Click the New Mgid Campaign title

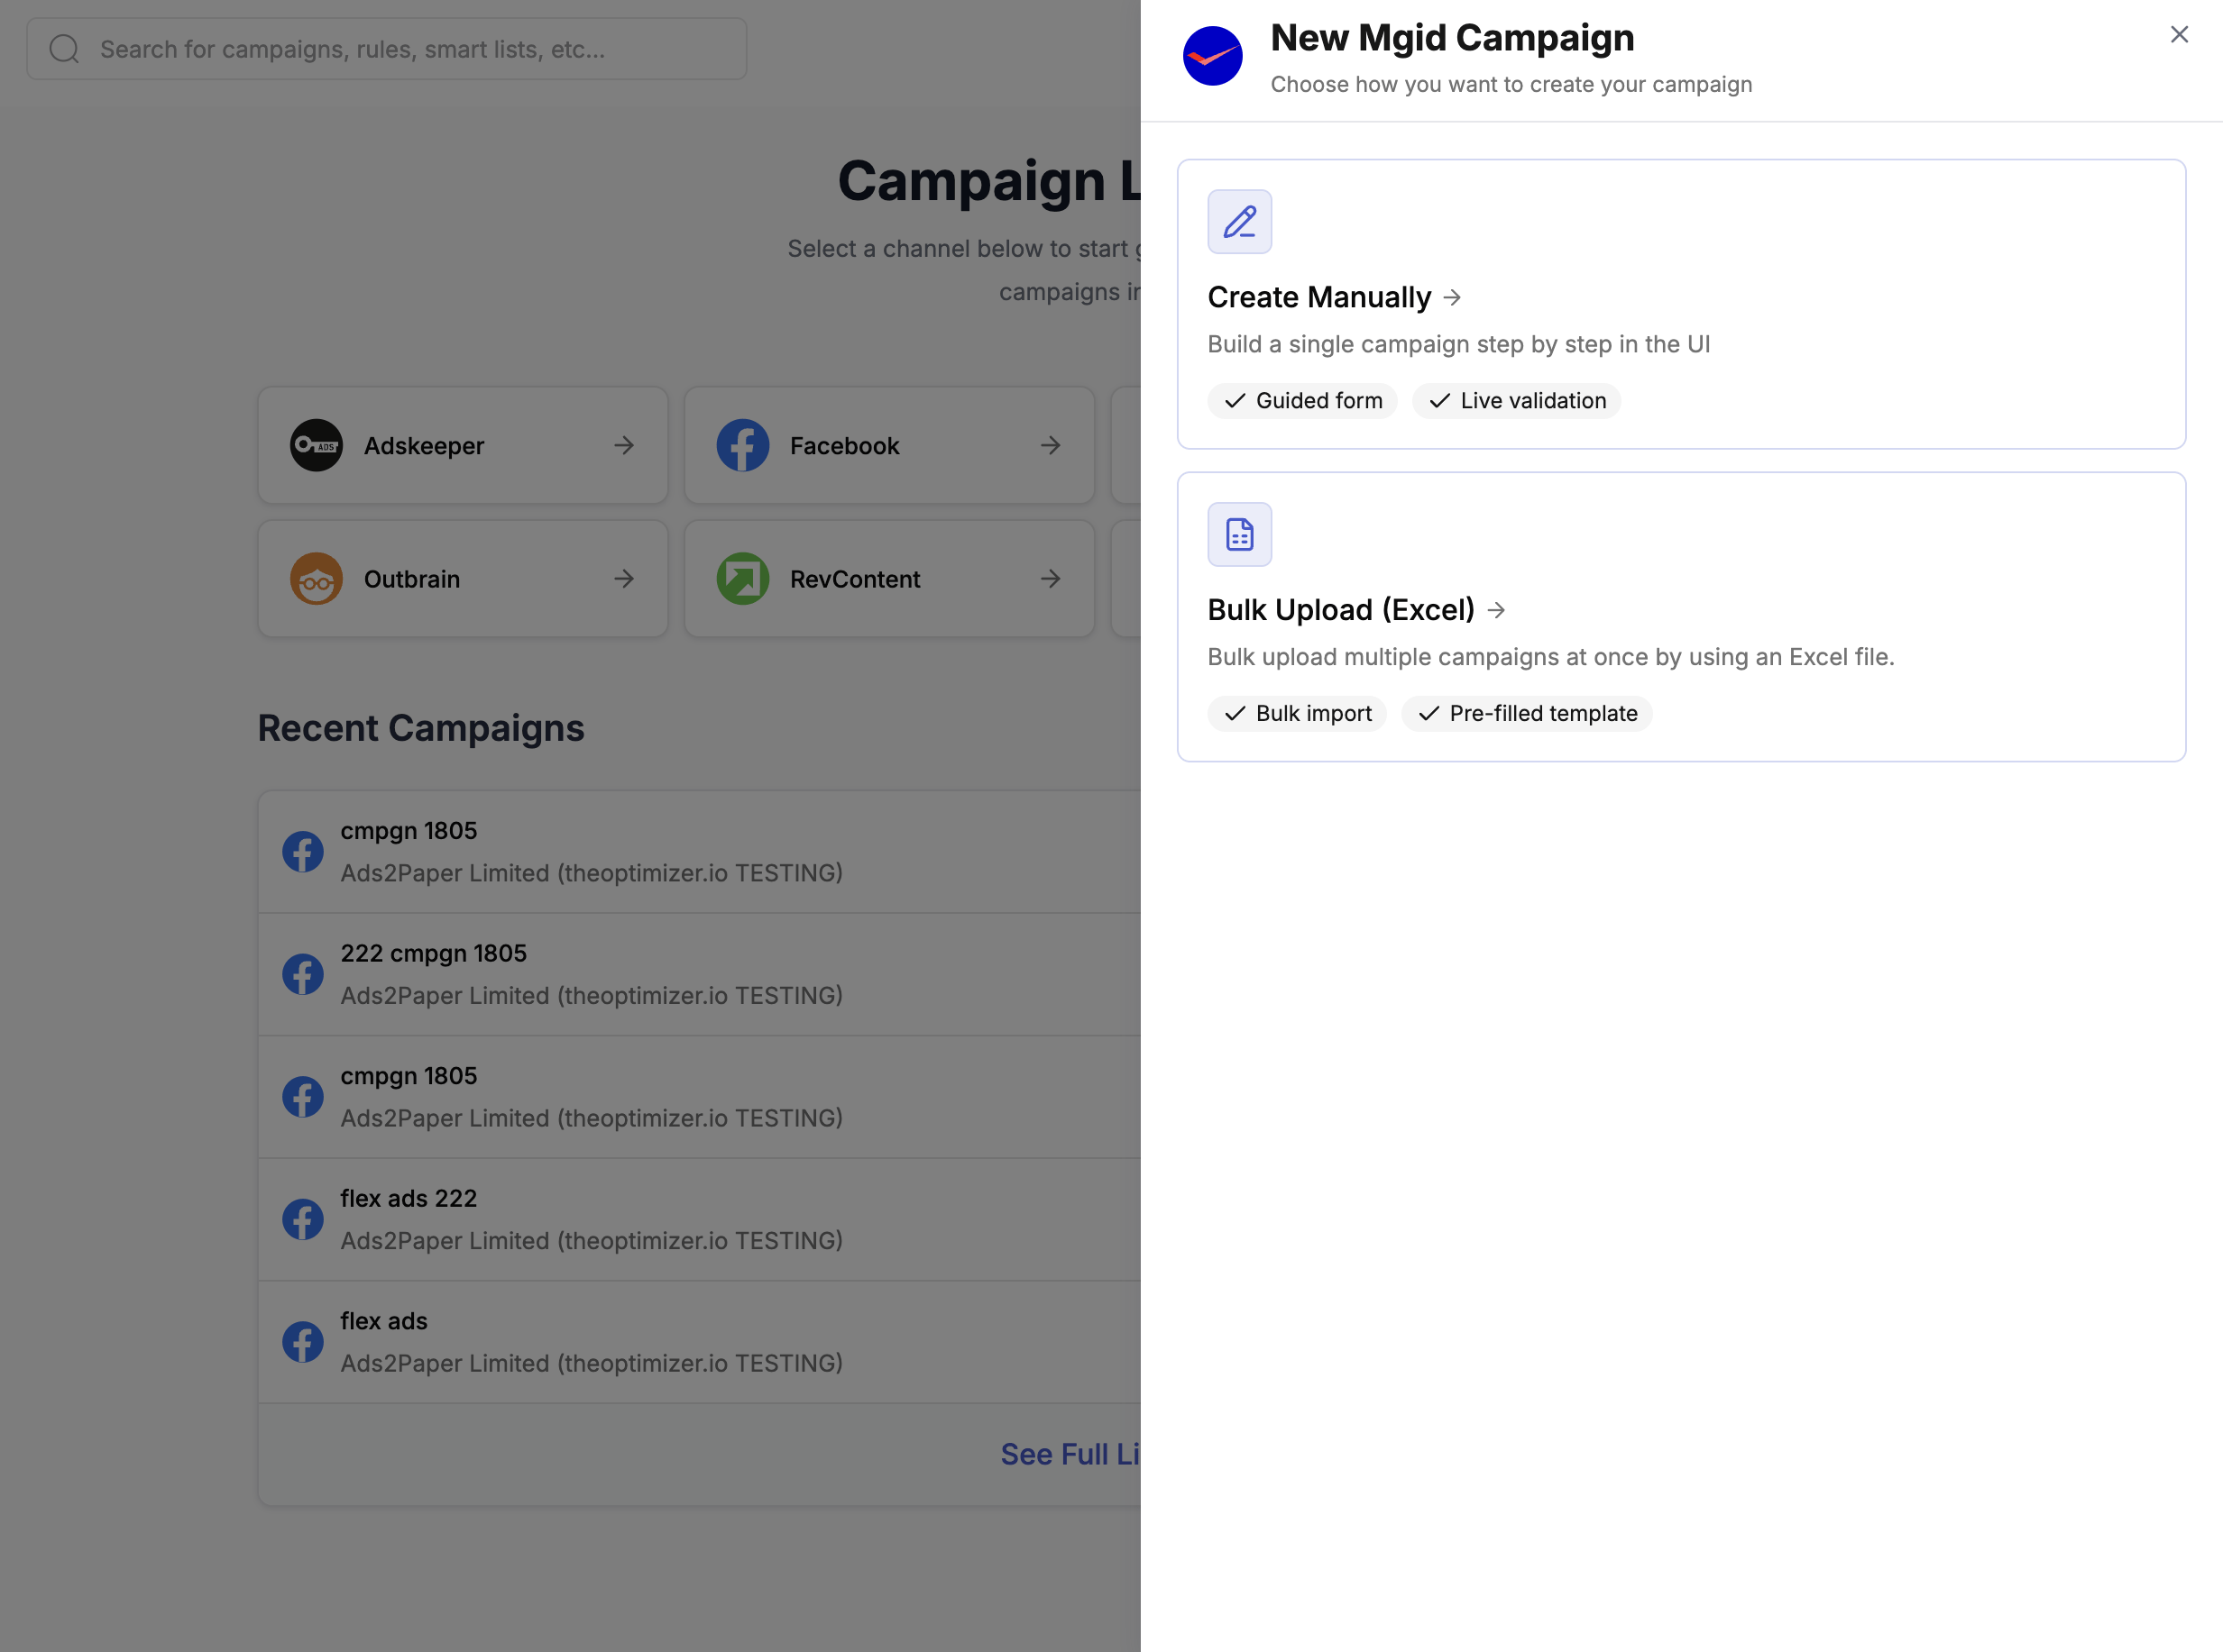pos(1452,38)
